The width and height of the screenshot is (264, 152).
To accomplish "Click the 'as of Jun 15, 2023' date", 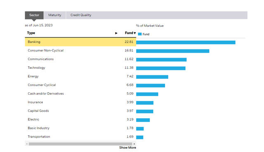I will 39,26.
